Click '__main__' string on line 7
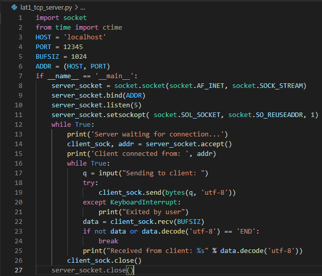 (114, 76)
